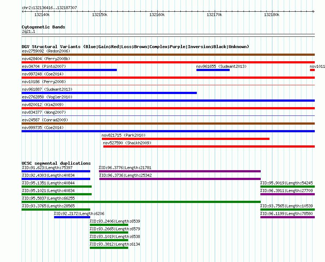Click the %ID:91.623|Length:75397 duplication label
This screenshot has width=325, height=262.
pos(47,168)
